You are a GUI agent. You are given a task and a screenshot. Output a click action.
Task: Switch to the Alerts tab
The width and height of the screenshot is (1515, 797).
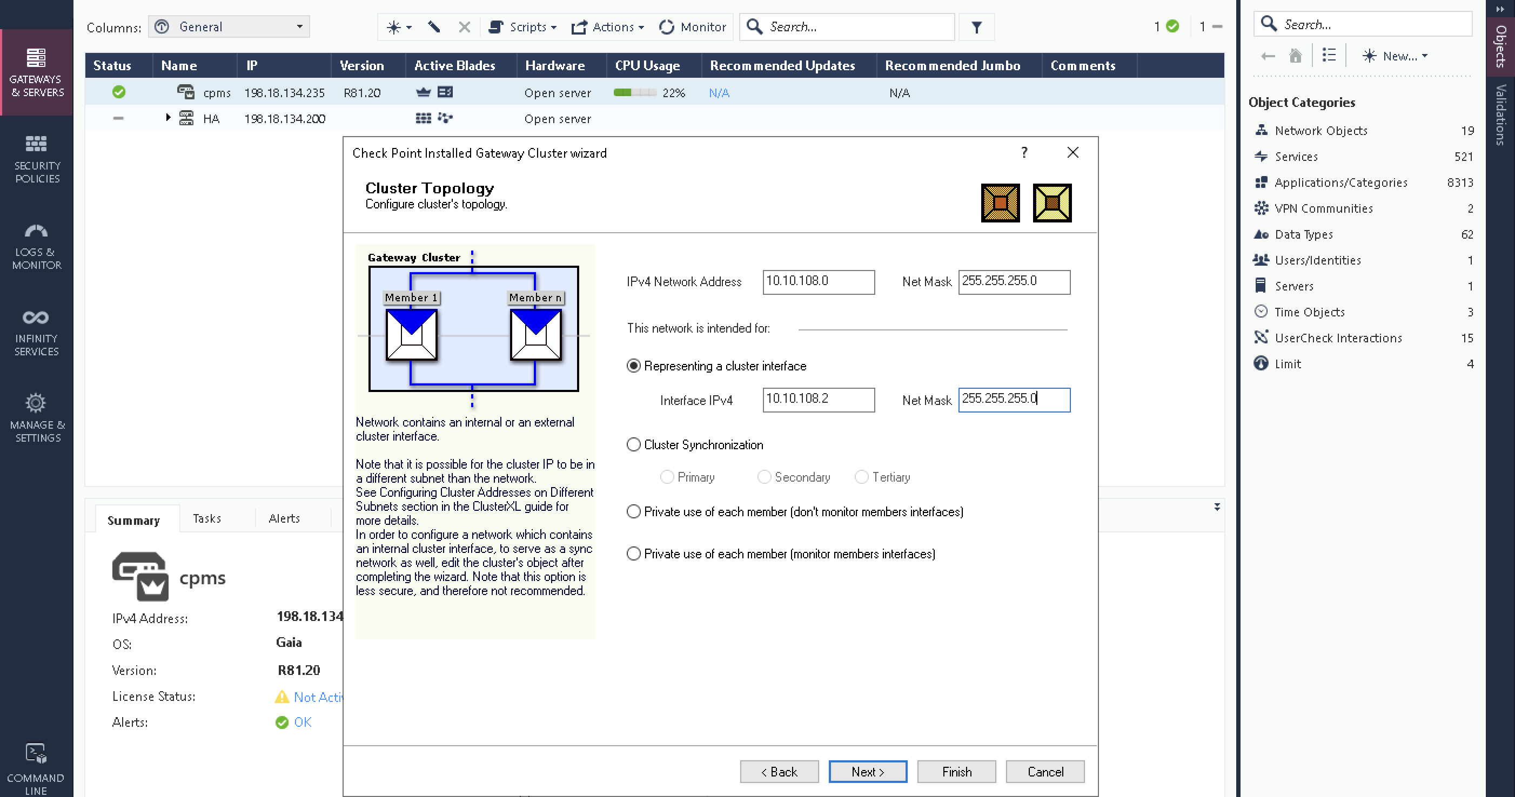click(x=284, y=518)
